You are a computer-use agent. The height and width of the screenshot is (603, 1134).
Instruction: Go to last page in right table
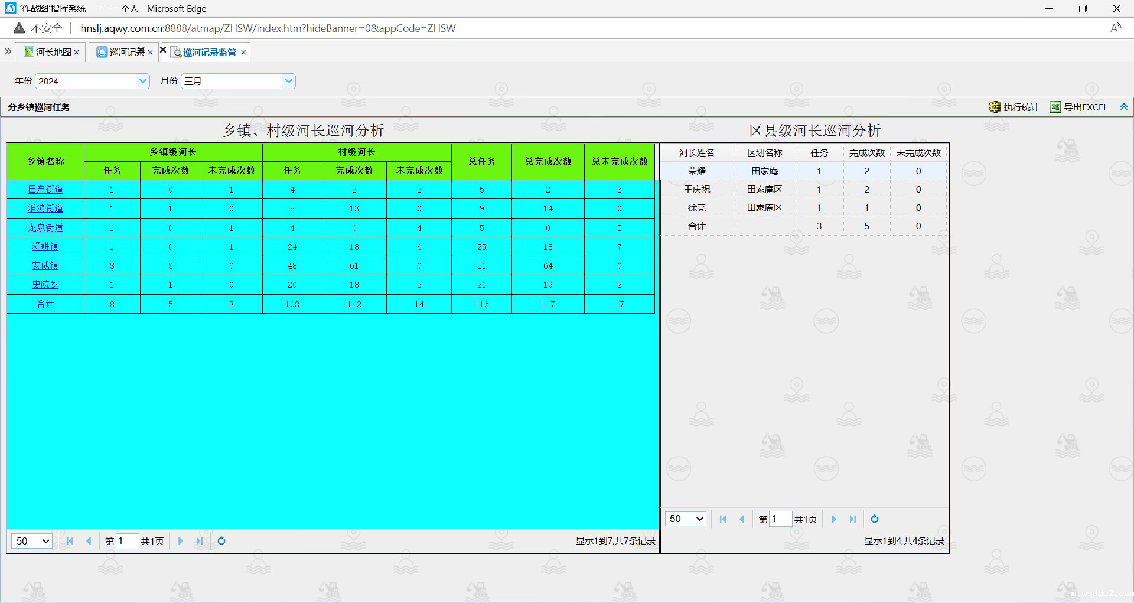tap(852, 519)
